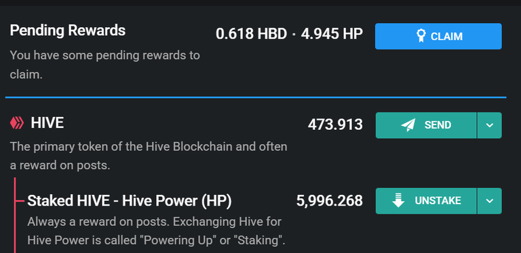This screenshot has height=253, width=521.
Task: Click the red tree connector line
Action: pyautogui.click(x=15, y=215)
